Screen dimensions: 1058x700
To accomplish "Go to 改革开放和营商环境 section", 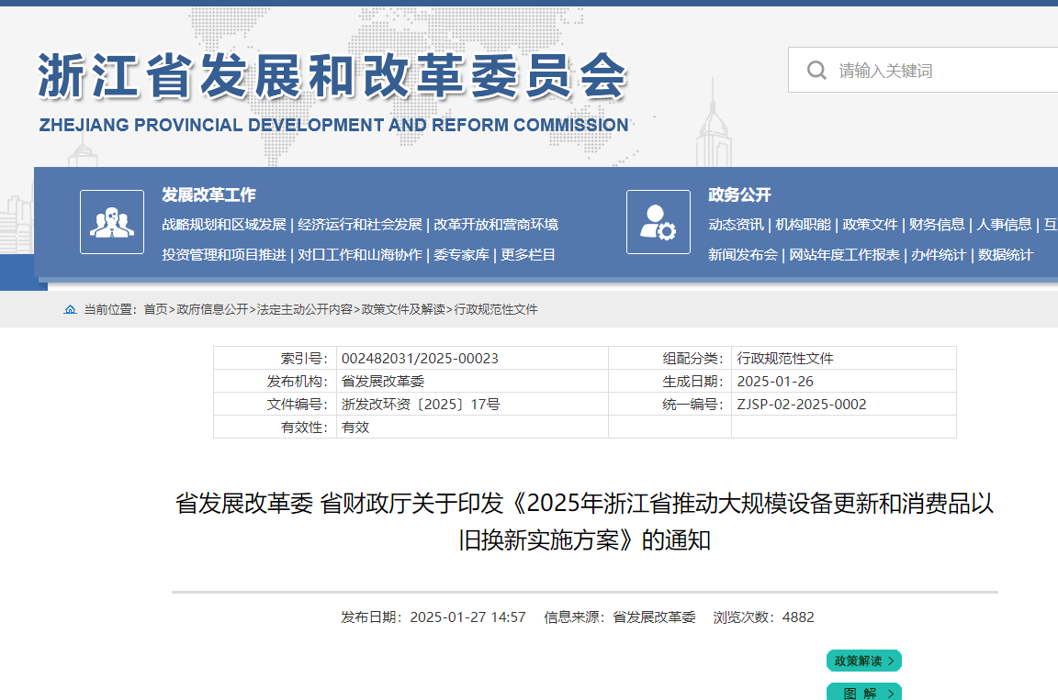I will pos(496,225).
